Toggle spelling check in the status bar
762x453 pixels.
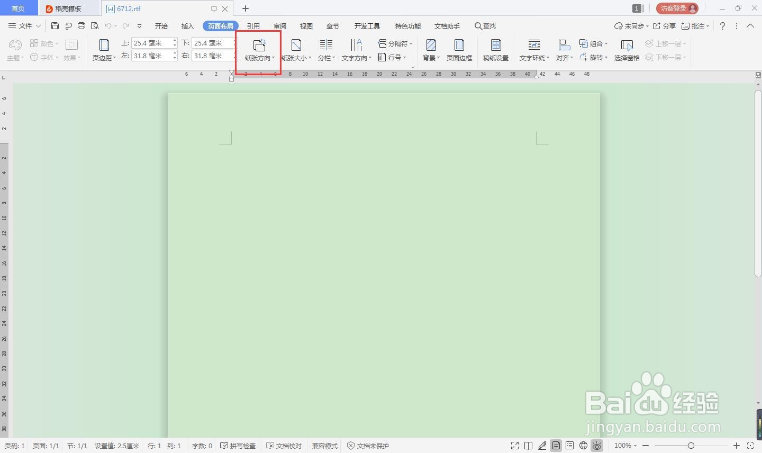coord(238,446)
